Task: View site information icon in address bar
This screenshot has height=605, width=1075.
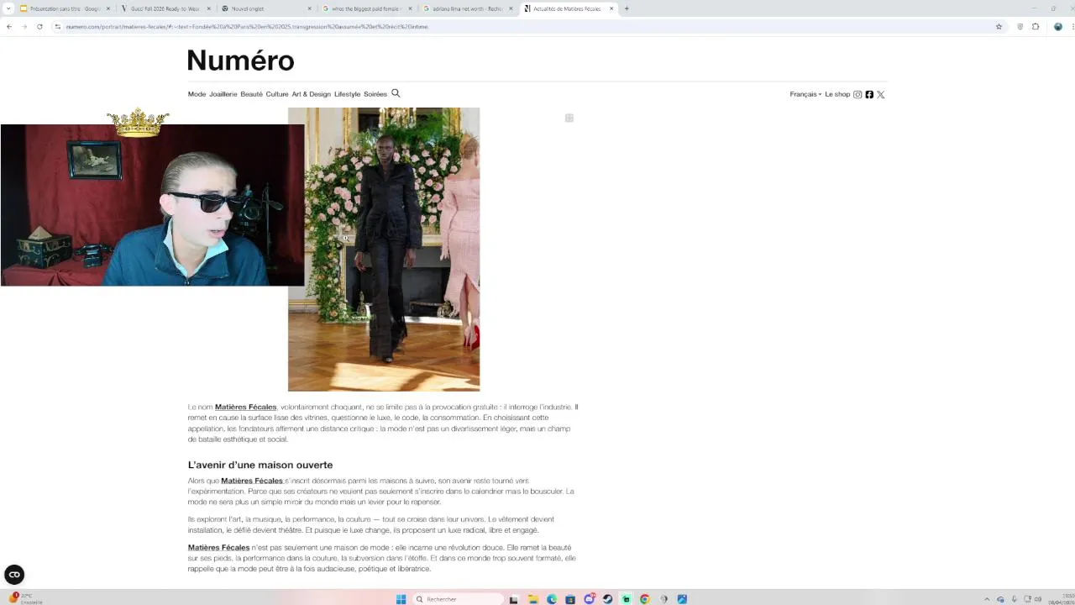Action: 58,26
